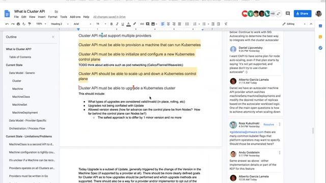This screenshot has height=183, width=326.
Task: Open the Arial font dropdown
Action: [x=83, y=24]
